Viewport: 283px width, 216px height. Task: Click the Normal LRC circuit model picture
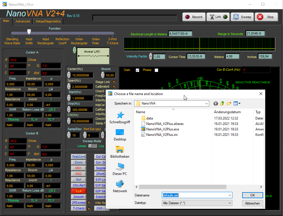93,56
